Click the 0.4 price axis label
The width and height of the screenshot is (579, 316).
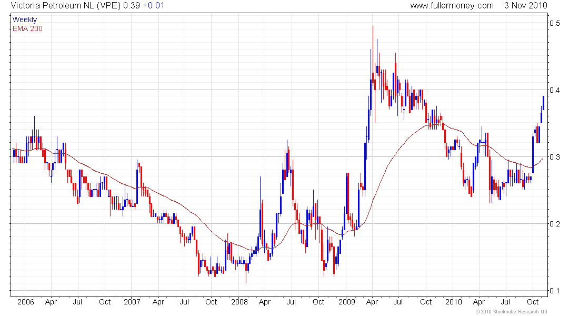coord(555,90)
